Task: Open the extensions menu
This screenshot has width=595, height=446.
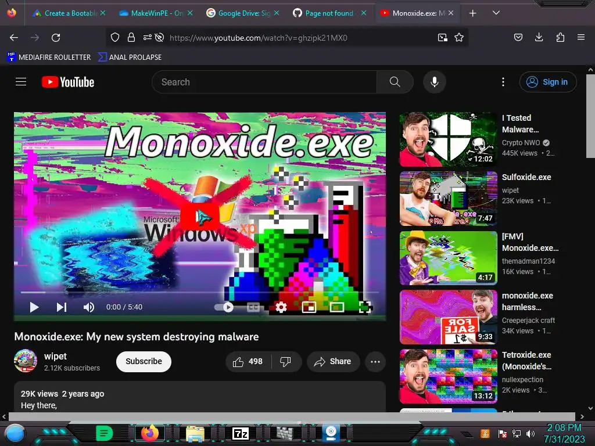Action: [x=560, y=37]
